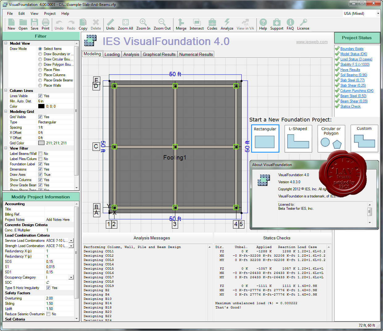The width and height of the screenshot is (383, 331).
Task: Open the Project menu
Action: (x=50, y=14)
